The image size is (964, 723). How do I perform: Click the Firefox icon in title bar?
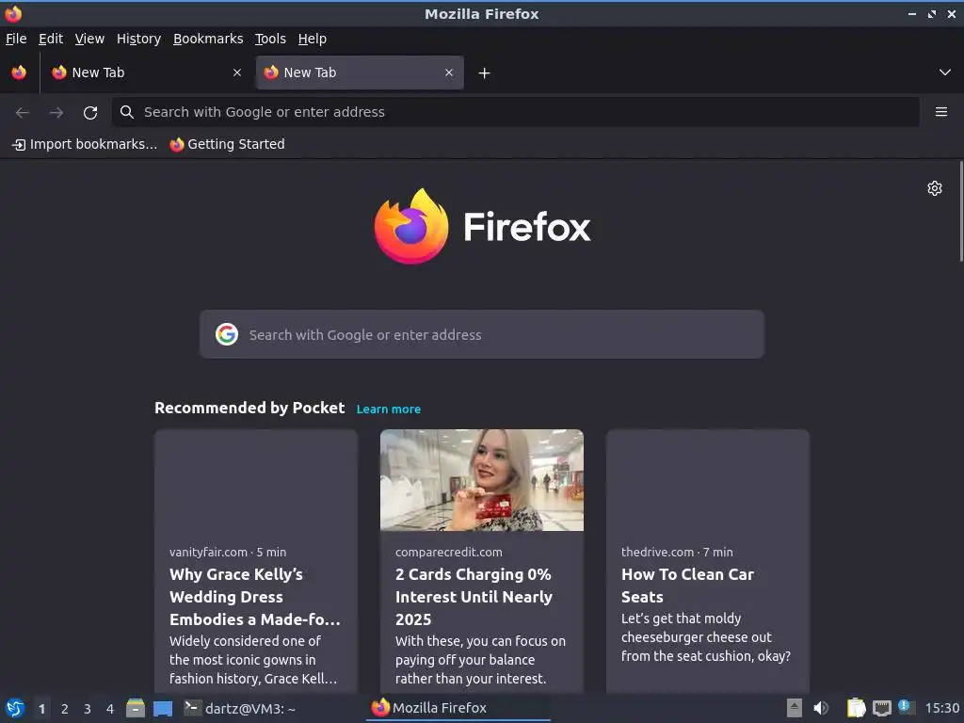[13, 13]
